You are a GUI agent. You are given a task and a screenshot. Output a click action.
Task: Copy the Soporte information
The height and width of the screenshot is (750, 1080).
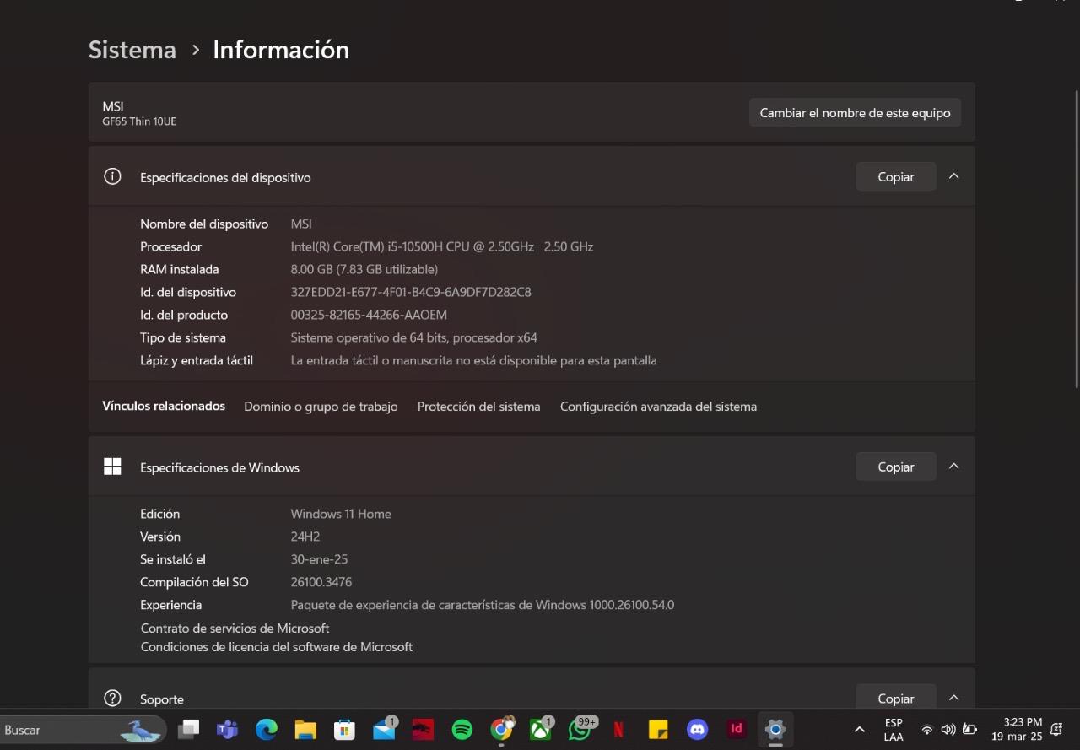point(896,696)
